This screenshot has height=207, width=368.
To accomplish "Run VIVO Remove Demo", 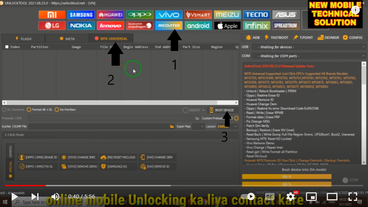I will (78, 166).
